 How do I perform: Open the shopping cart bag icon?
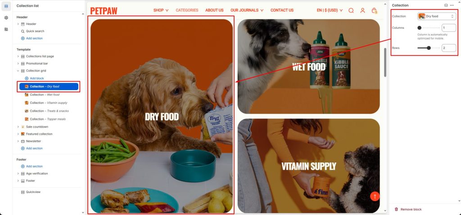pos(374,11)
